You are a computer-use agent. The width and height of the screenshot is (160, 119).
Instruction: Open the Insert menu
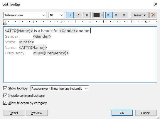140,15
